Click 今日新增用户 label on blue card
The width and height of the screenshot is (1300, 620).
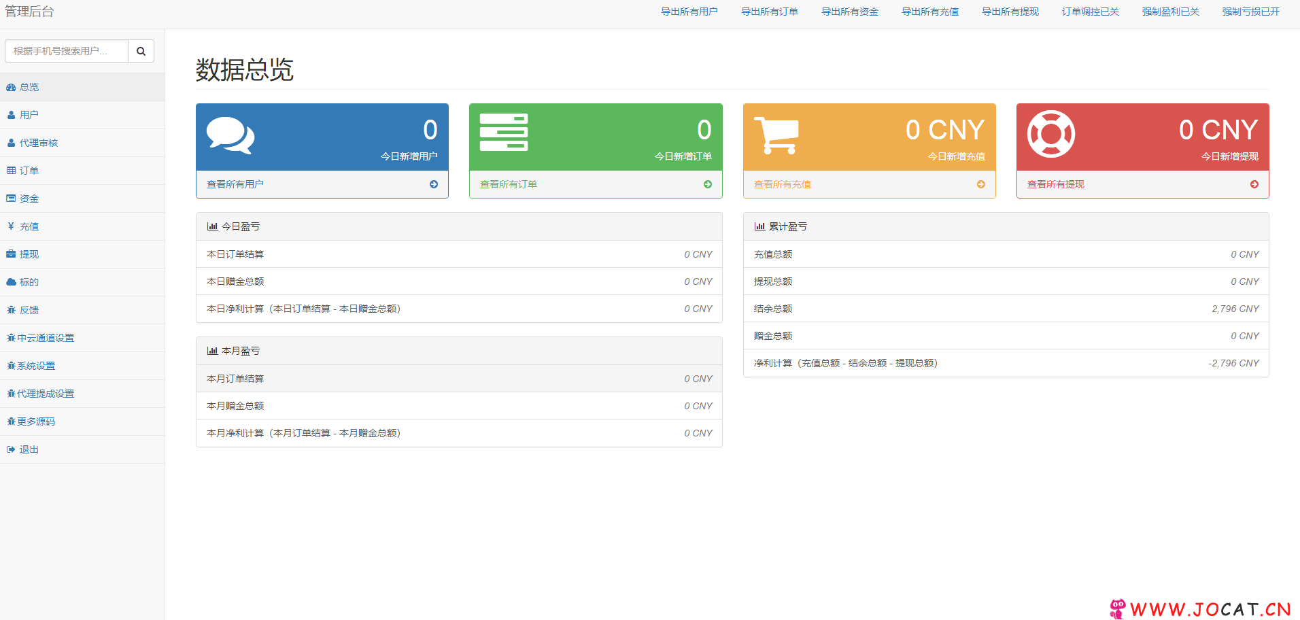[x=409, y=156]
